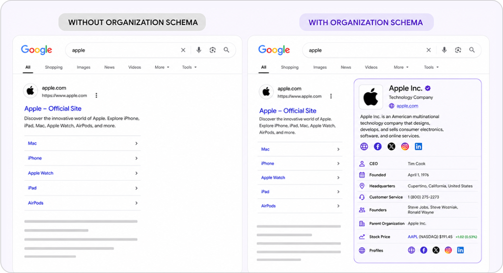
Task: Click the microphone voice search icon in left panel
Action: 199,50
